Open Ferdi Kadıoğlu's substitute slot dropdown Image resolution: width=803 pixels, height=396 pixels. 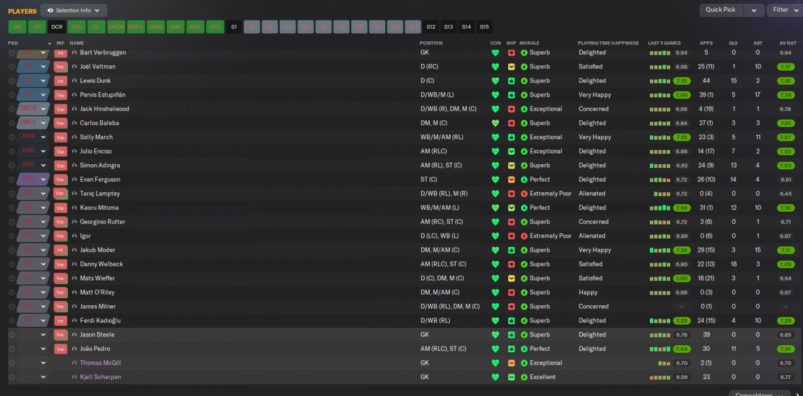pos(43,320)
